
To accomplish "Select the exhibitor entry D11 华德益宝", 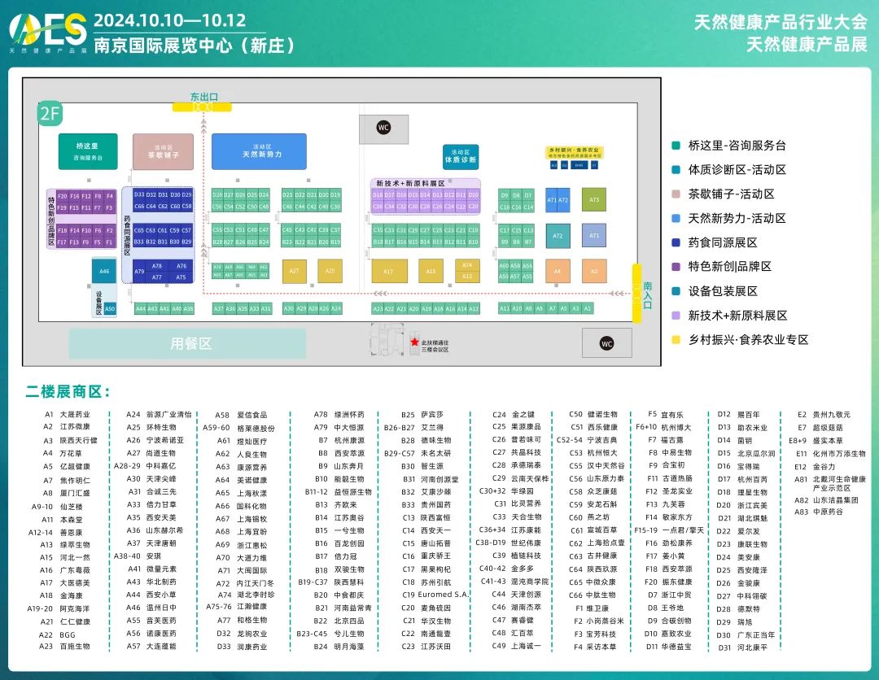I will [669, 647].
